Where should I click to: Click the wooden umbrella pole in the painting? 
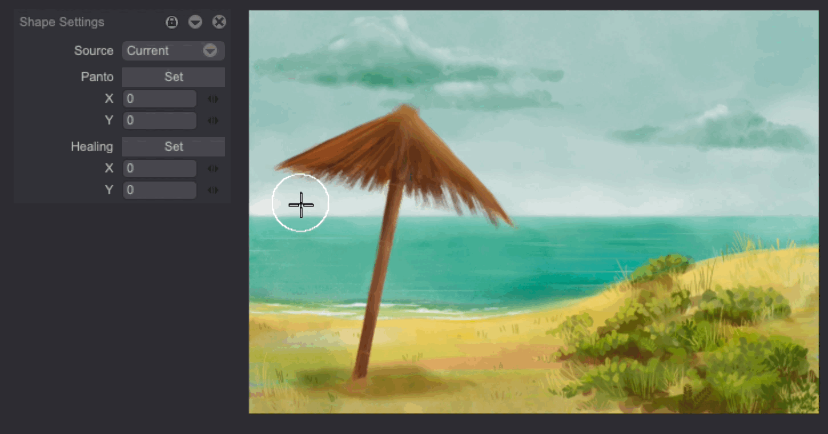[377, 286]
